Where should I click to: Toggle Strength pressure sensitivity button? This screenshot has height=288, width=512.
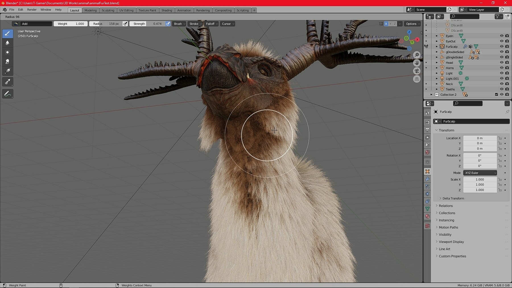click(x=168, y=24)
